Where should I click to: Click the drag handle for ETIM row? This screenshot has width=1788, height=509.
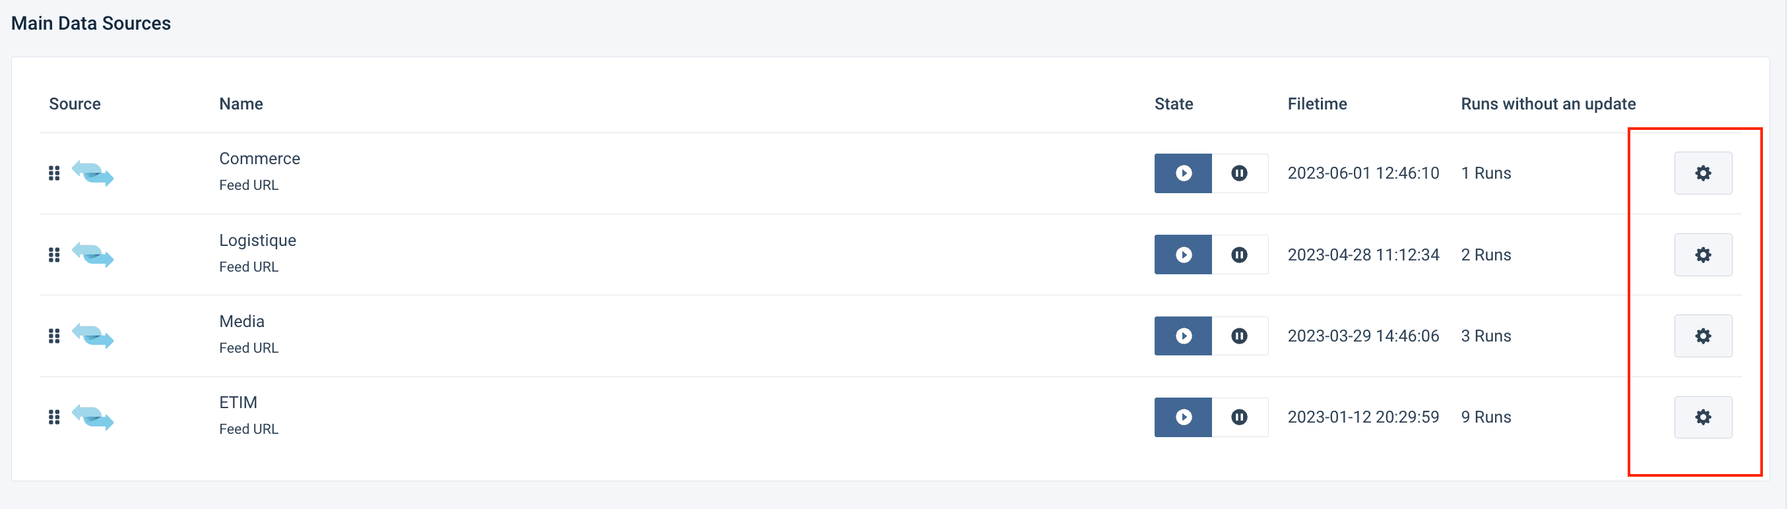point(54,417)
